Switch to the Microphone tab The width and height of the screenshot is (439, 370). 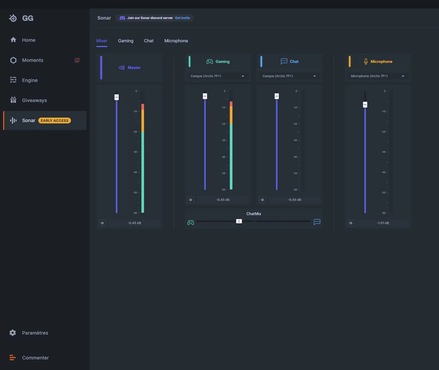[x=176, y=41]
